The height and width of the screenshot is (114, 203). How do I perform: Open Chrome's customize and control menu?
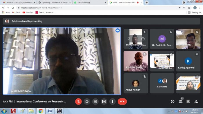(200, 8)
